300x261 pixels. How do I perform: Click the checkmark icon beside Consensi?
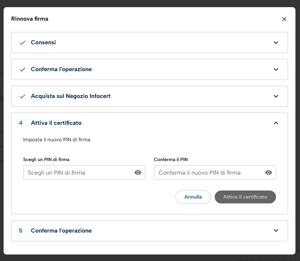(x=23, y=43)
